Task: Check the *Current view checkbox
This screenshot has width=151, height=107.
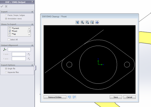Action: [10, 28]
